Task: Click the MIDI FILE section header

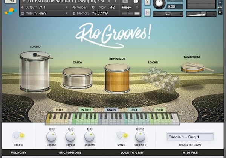Action: pos(190,153)
